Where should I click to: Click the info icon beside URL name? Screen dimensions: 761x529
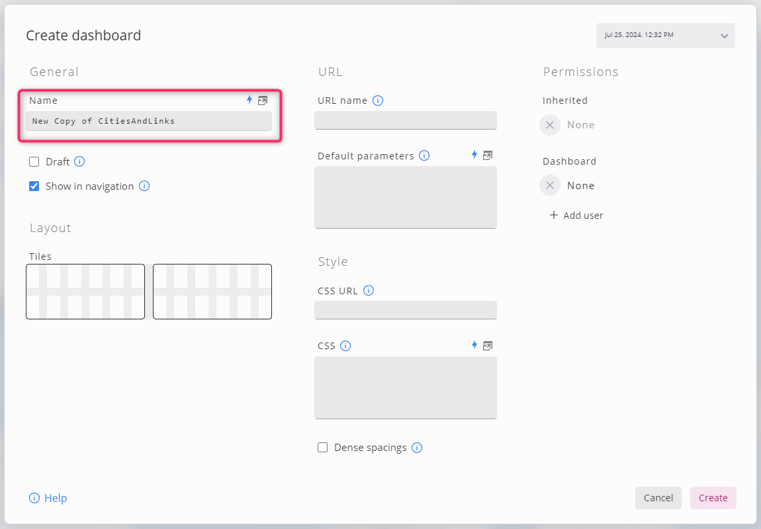coord(378,101)
